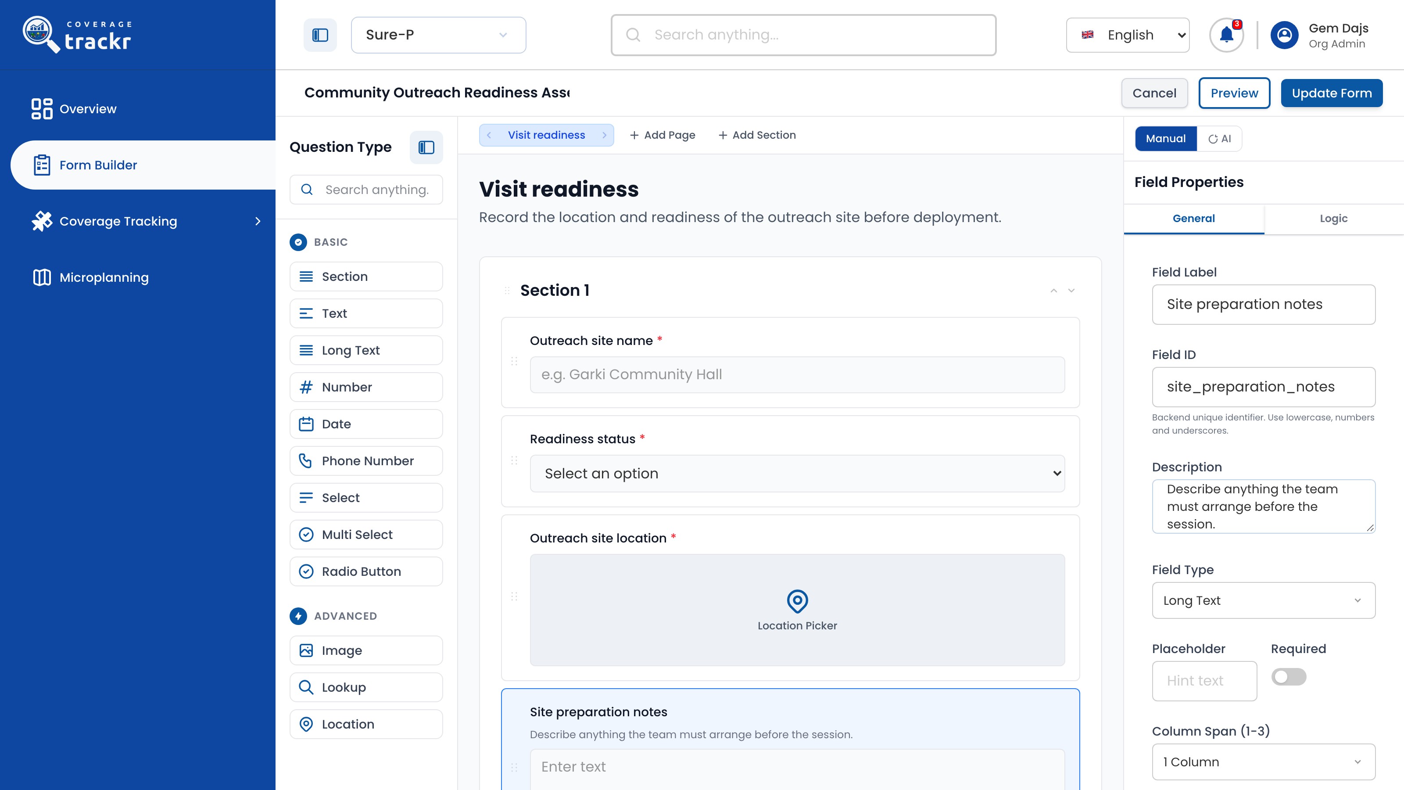The height and width of the screenshot is (790, 1404).
Task: Click drag handle of Section 1
Action: [507, 291]
